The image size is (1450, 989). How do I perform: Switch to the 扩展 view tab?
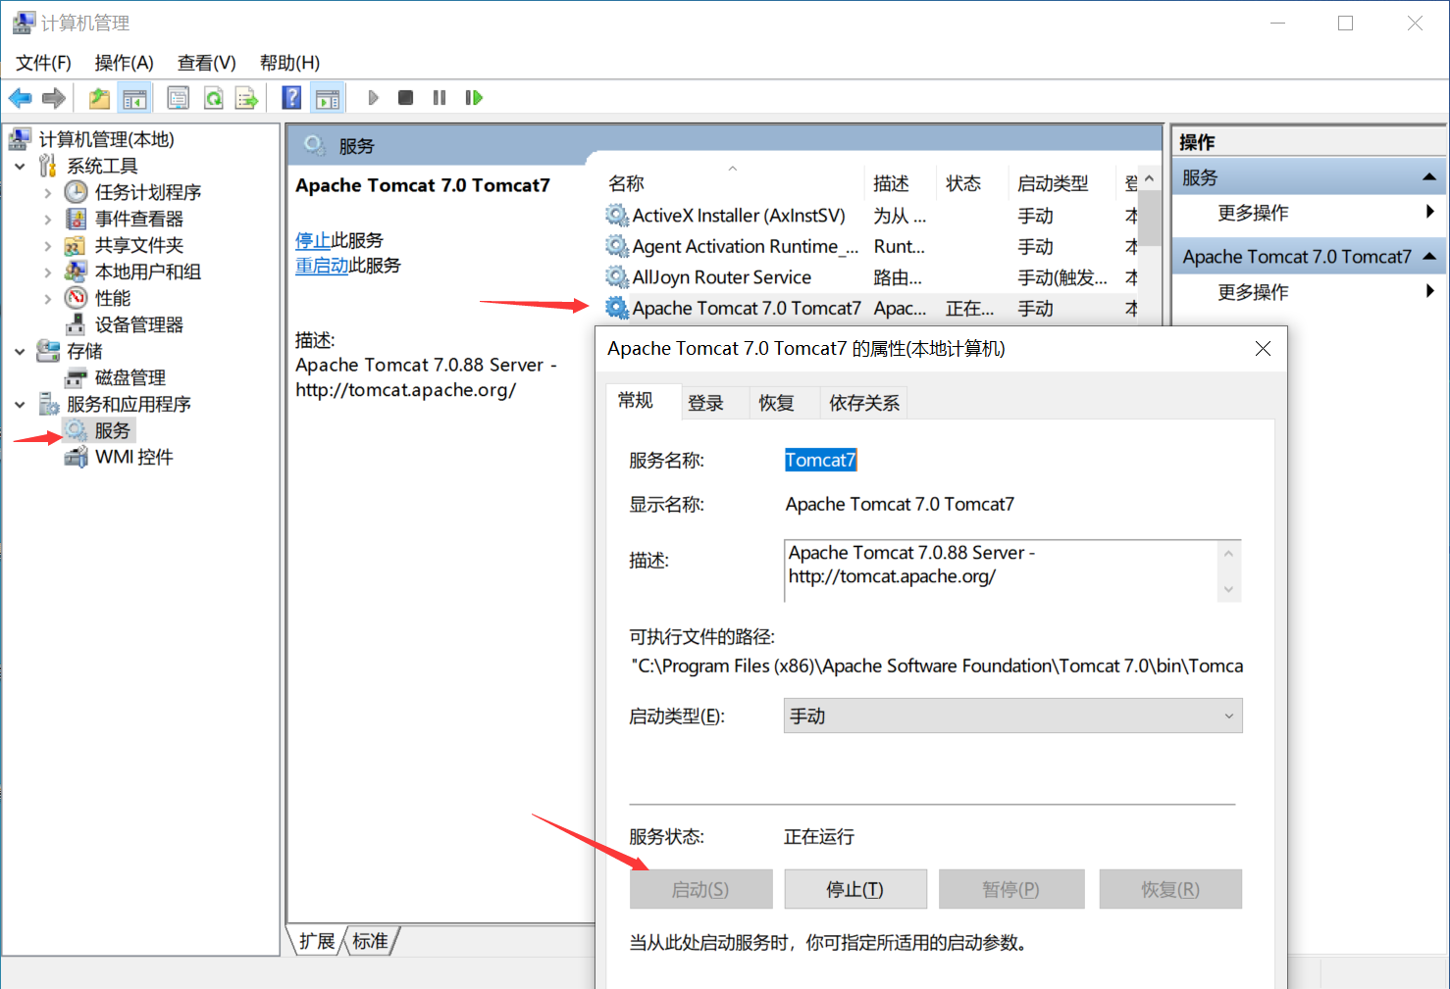pos(317,941)
